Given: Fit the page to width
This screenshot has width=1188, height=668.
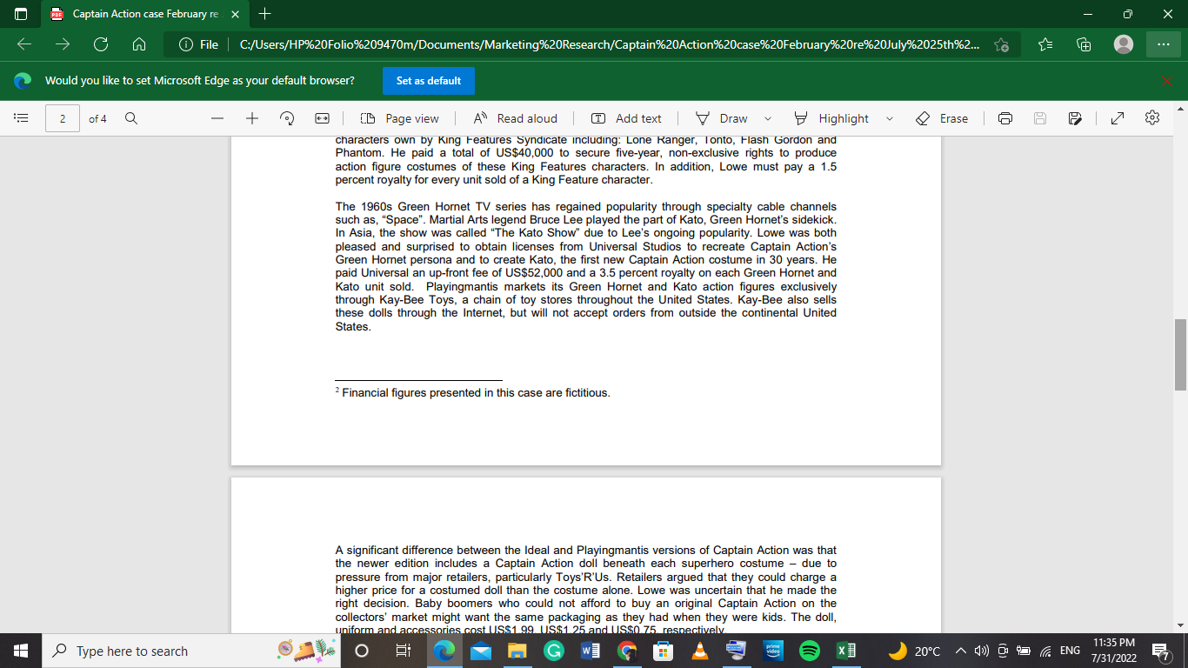Looking at the screenshot, I should pos(321,117).
